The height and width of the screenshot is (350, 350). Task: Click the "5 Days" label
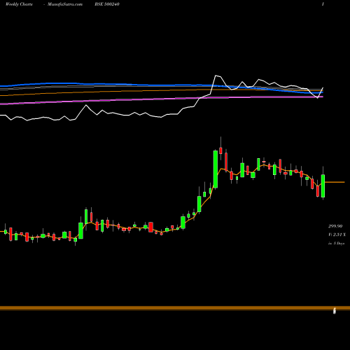(x=339, y=243)
